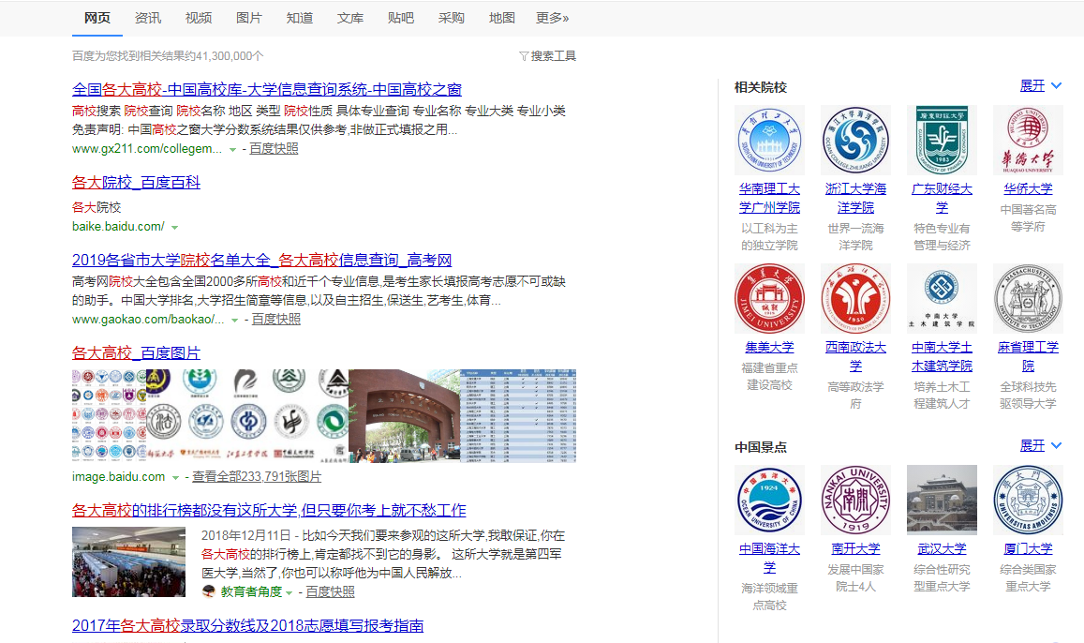Open the Massachusetts Institute of Technology seal
This screenshot has width=1084, height=643.
[1028, 299]
